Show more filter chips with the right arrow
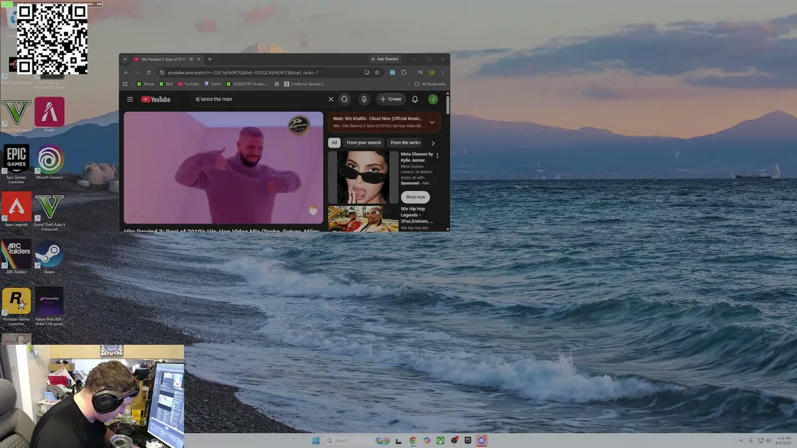This screenshot has width=797, height=448. click(x=433, y=143)
